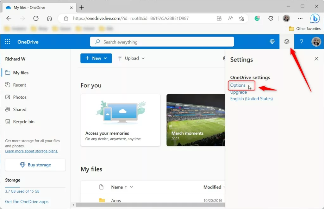Change language English (United States)
This screenshot has width=324, height=209.
(x=252, y=99)
